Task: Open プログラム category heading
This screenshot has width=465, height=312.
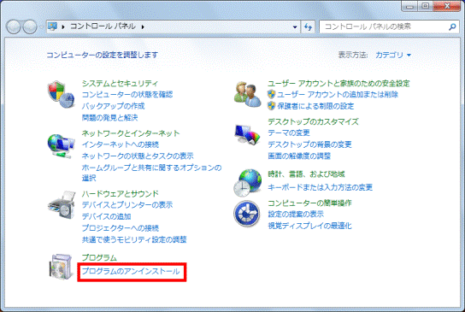Action: (99, 257)
